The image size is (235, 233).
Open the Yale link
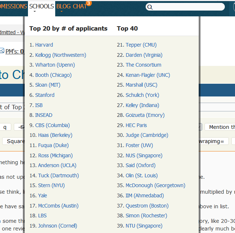[x=42, y=196]
